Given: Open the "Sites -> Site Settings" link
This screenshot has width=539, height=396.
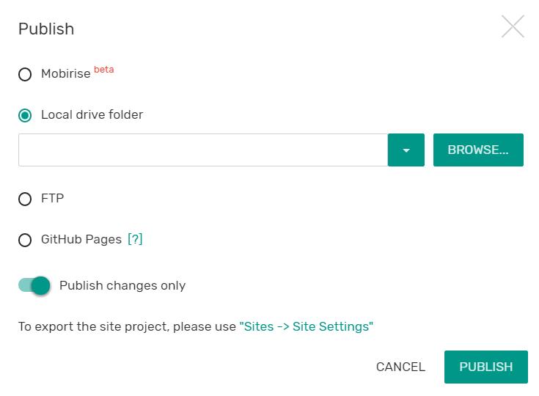Looking at the screenshot, I should tap(306, 326).
